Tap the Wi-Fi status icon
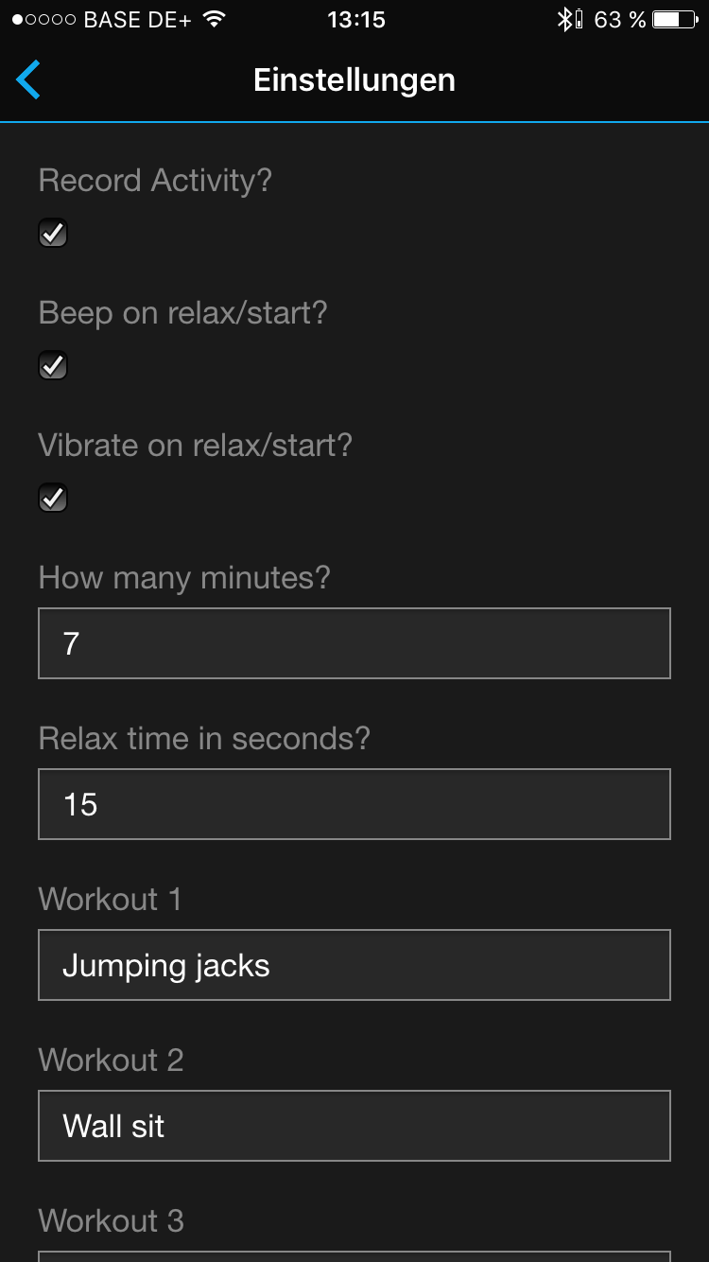The height and width of the screenshot is (1262, 709). point(216,20)
